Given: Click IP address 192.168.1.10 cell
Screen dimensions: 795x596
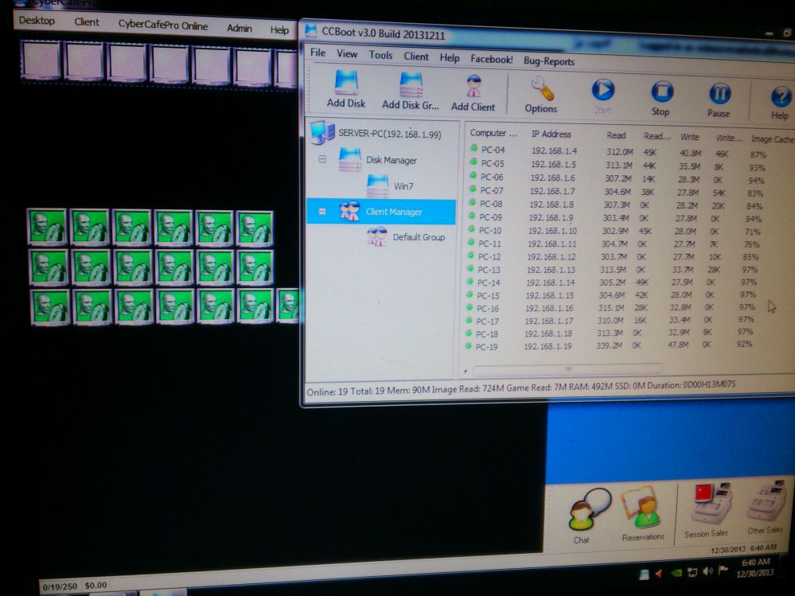Looking at the screenshot, I should (552, 231).
